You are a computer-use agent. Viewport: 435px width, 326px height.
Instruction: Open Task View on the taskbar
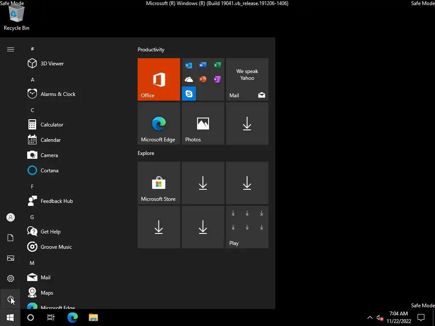pos(51,318)
